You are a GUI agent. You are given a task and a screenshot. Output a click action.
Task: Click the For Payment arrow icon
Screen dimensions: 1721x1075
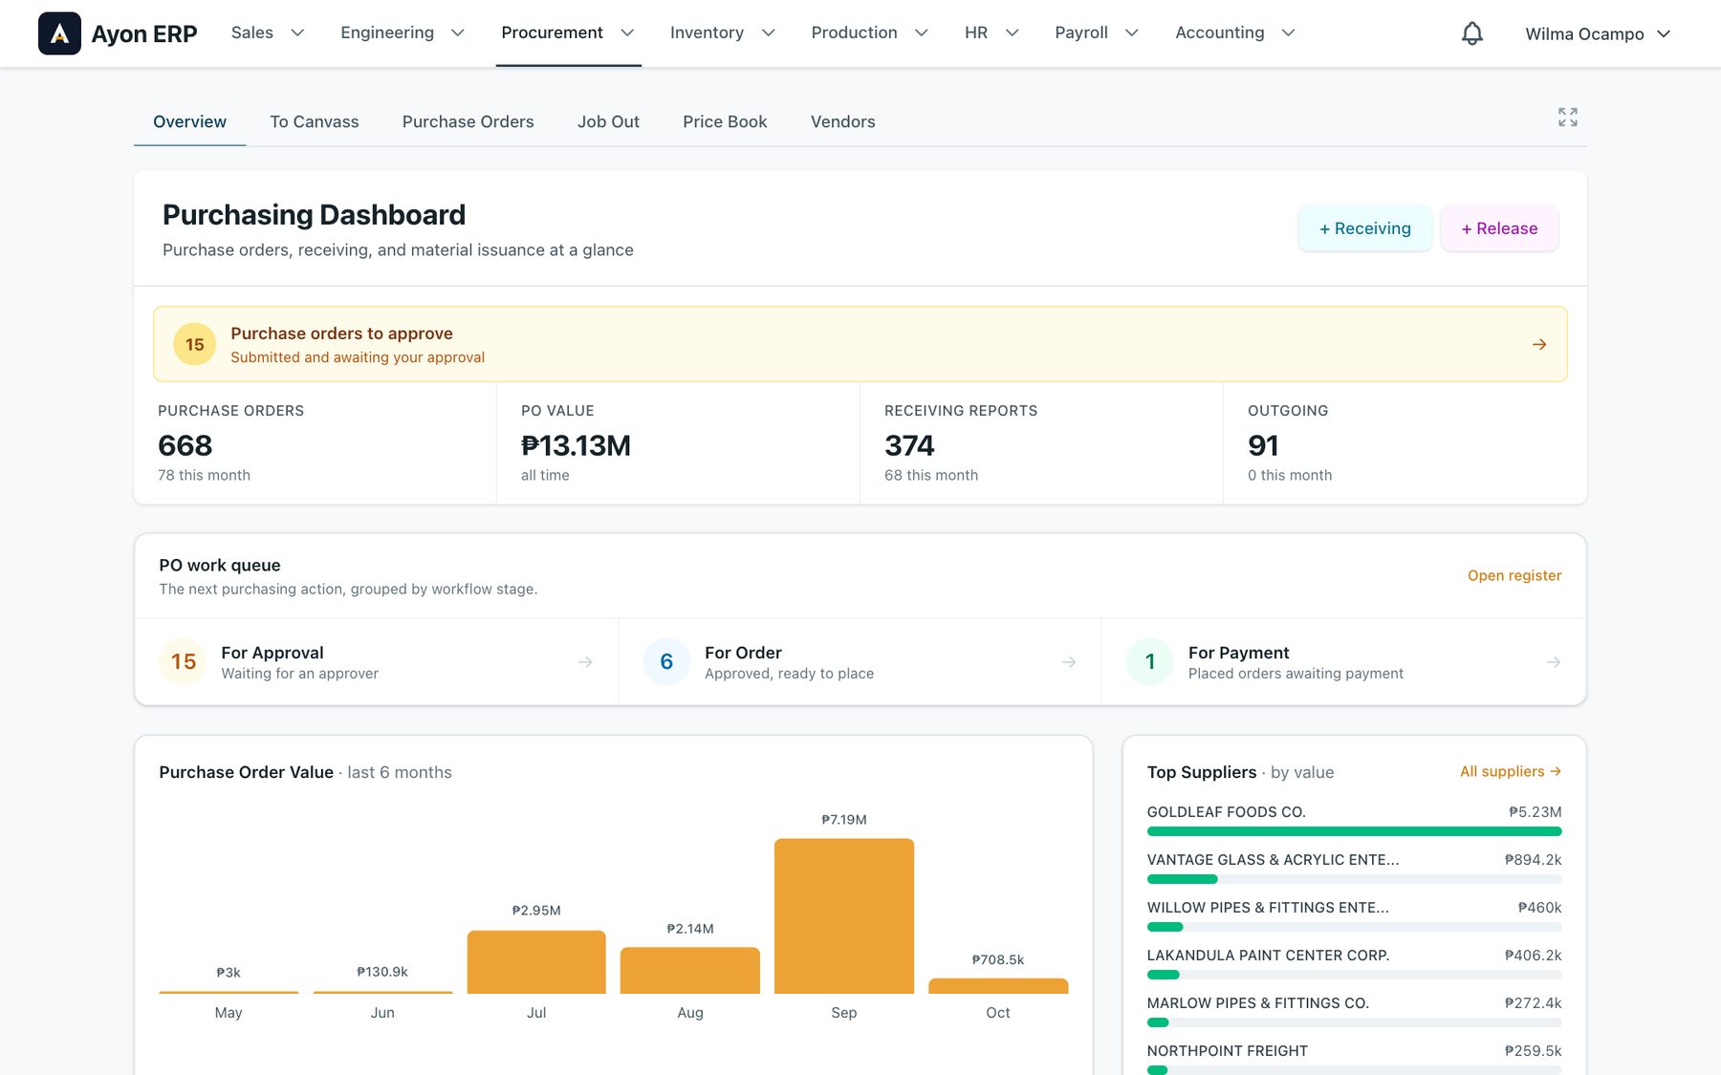tap(1554, 662)
